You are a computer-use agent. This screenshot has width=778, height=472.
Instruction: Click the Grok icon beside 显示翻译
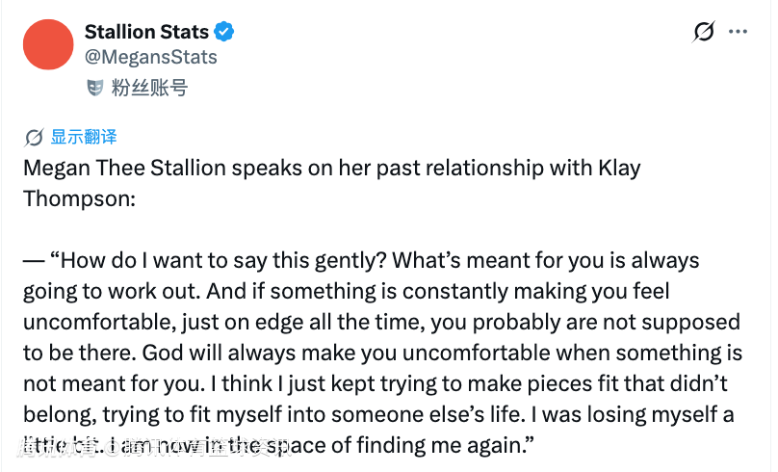[34, 138]
